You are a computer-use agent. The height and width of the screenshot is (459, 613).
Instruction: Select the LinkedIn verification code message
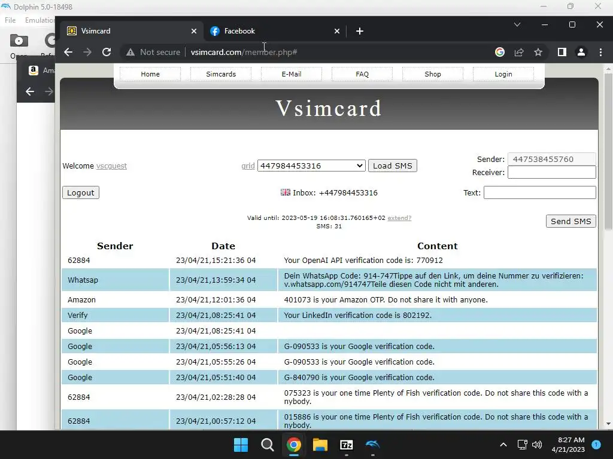pos(358,315)
